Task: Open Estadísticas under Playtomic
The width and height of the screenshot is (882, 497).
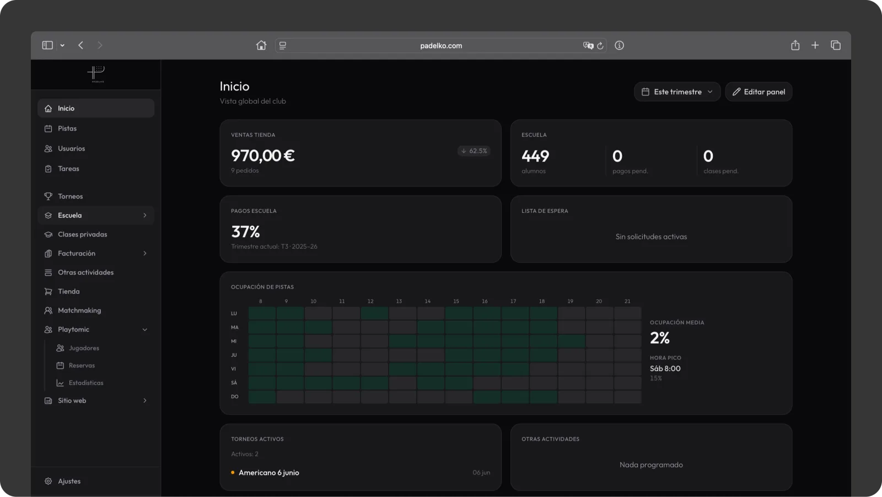Action: (86, 383)
